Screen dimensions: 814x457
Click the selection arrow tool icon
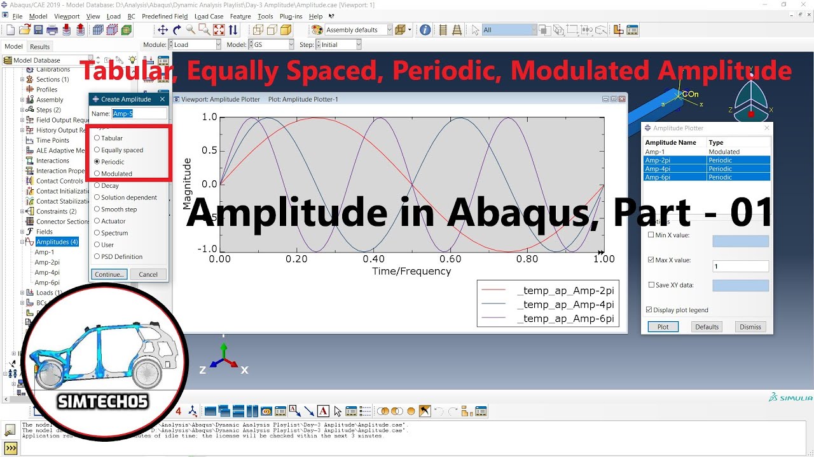(x=475, y=30)
